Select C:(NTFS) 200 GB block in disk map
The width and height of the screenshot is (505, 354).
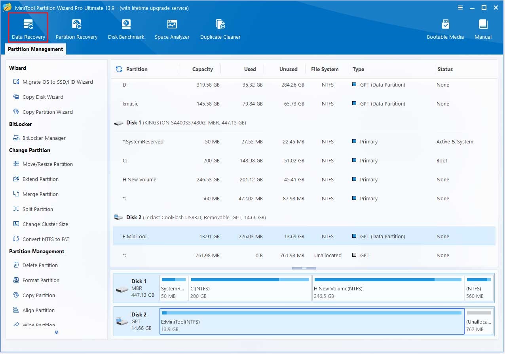pos(250,288)
